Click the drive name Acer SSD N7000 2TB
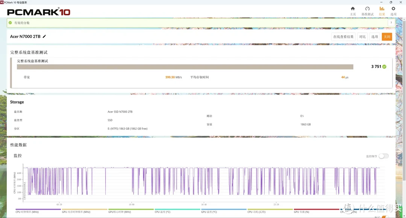Image resolution: width=406 pixels, height=218 pixels. [120, 112]
